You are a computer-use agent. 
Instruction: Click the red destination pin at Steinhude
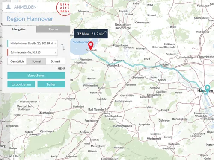91,46
